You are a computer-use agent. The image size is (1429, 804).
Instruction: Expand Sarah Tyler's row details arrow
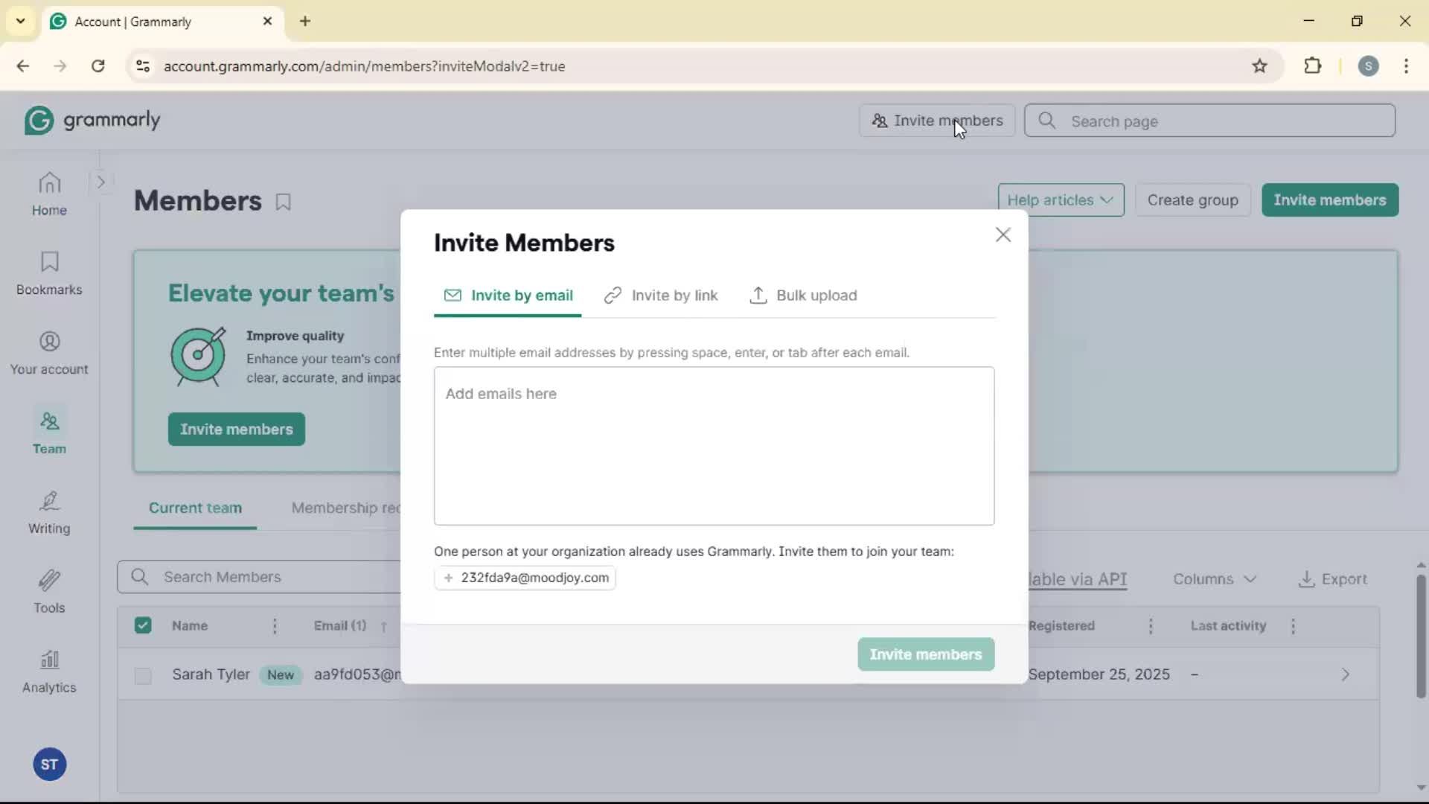[x=1346, y=675]
